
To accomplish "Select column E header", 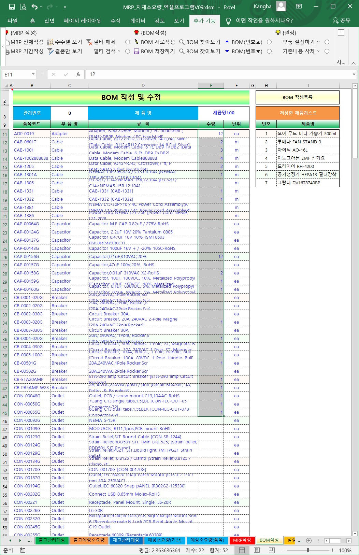I will point(211,86).
